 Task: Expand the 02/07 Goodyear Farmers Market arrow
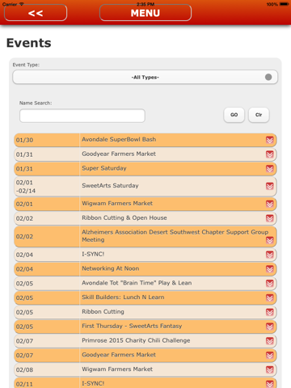pyautogui.click(x=269, y=355)
